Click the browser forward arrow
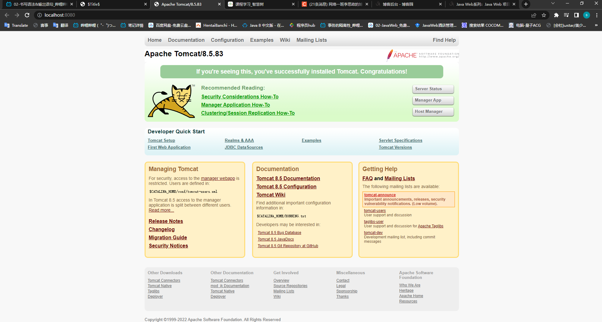This screenshot has width=602, height=322. click(17, 15)
